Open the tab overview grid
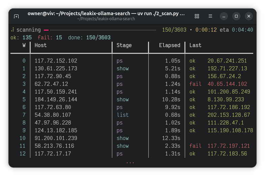The image size is (265, 176). click(197, 16)
